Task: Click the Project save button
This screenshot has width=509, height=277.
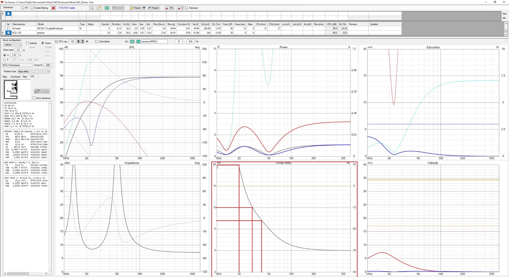Action: click(x=153, y=8)
